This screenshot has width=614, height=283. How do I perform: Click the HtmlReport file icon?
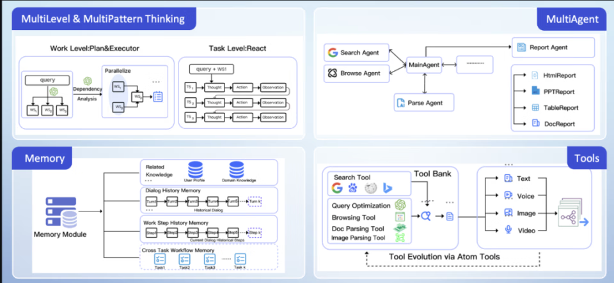pyautogui.click(x=535, y=75)
